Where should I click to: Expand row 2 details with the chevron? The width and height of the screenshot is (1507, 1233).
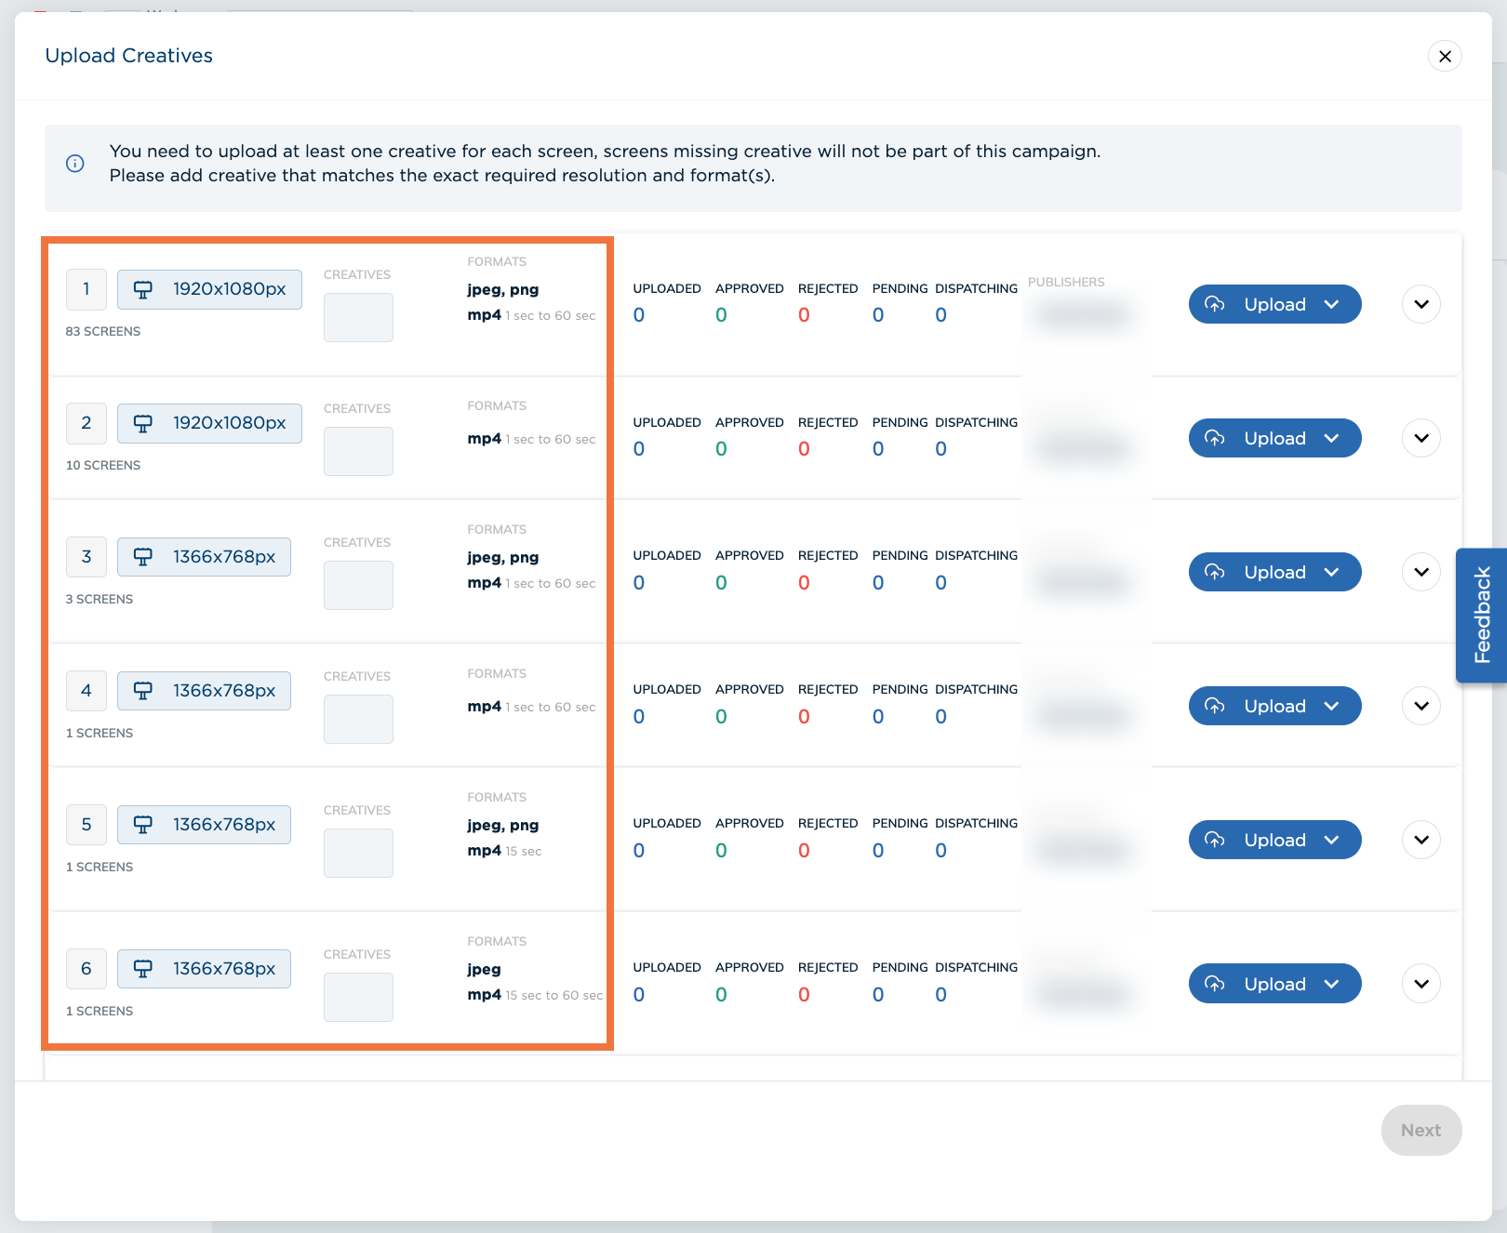(1421, 438)
